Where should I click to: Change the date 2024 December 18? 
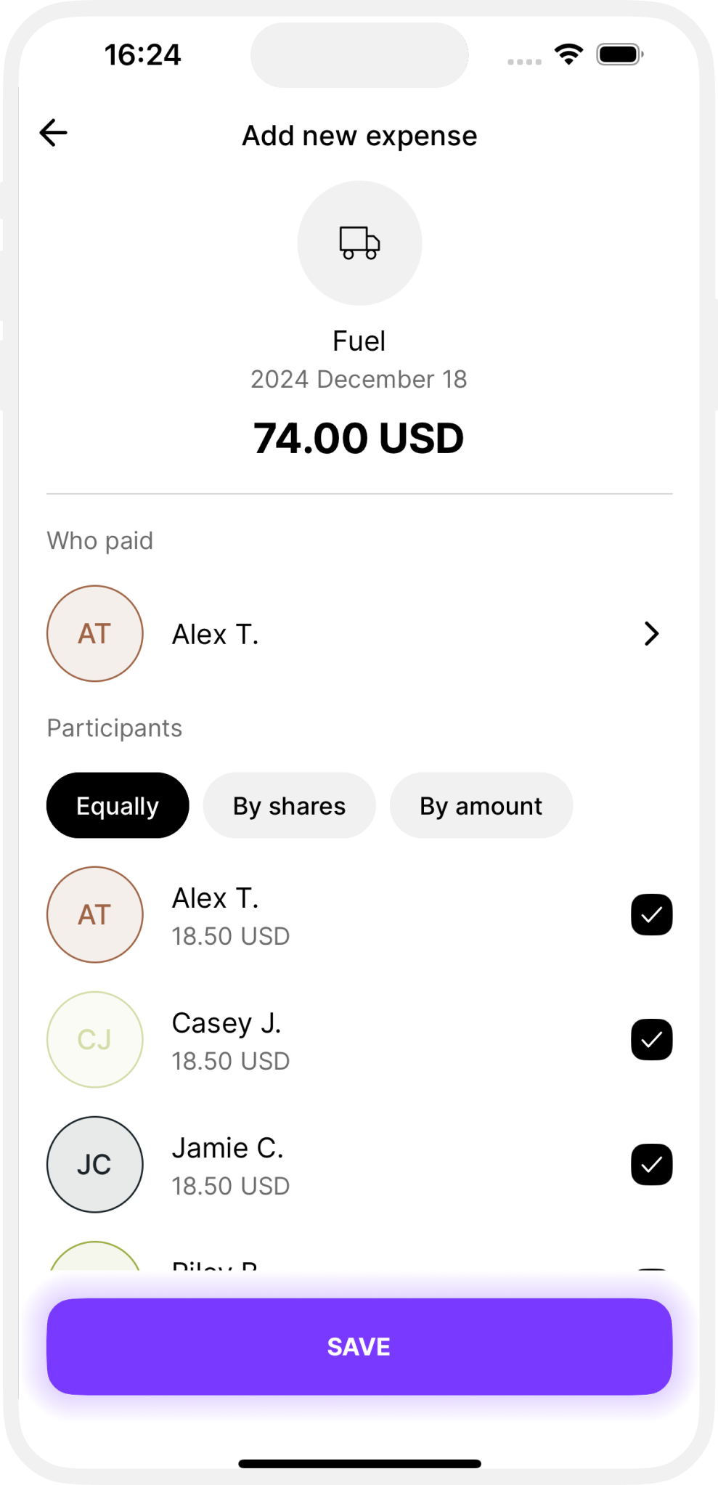click(359, 379)
